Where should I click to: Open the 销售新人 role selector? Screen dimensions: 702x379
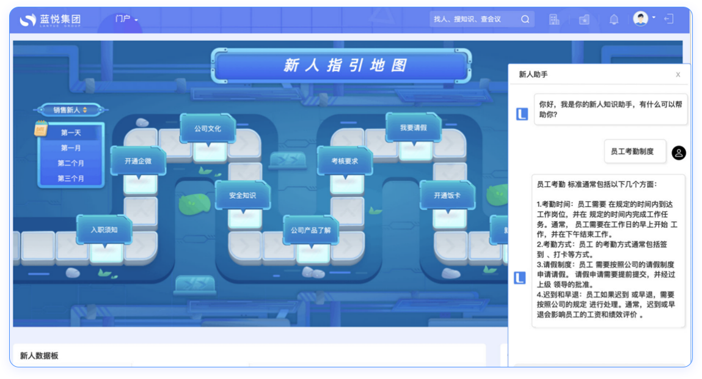(70, 110)
